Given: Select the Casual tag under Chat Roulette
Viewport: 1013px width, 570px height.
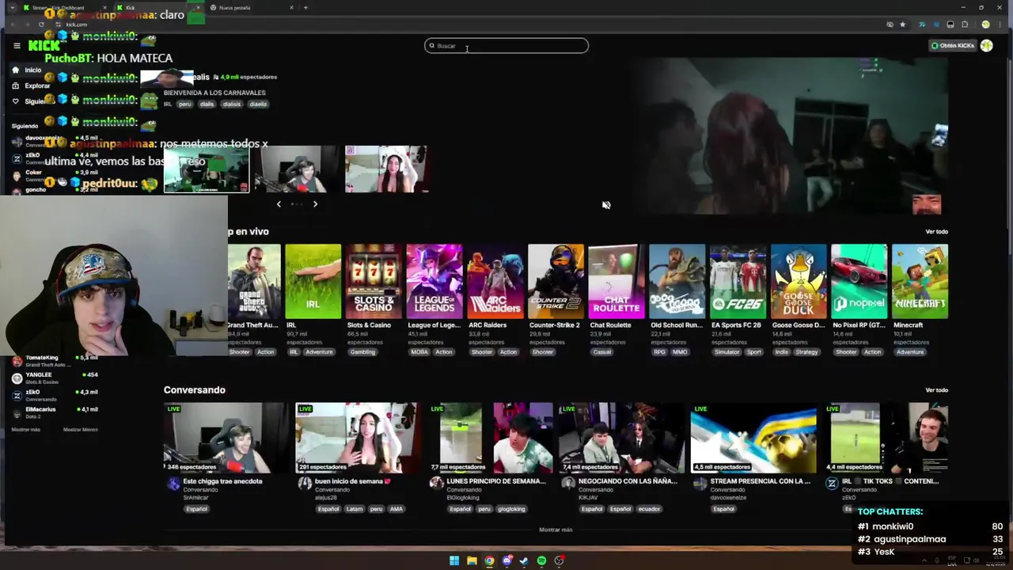Looking at the screenshot, I should [601, 352].
